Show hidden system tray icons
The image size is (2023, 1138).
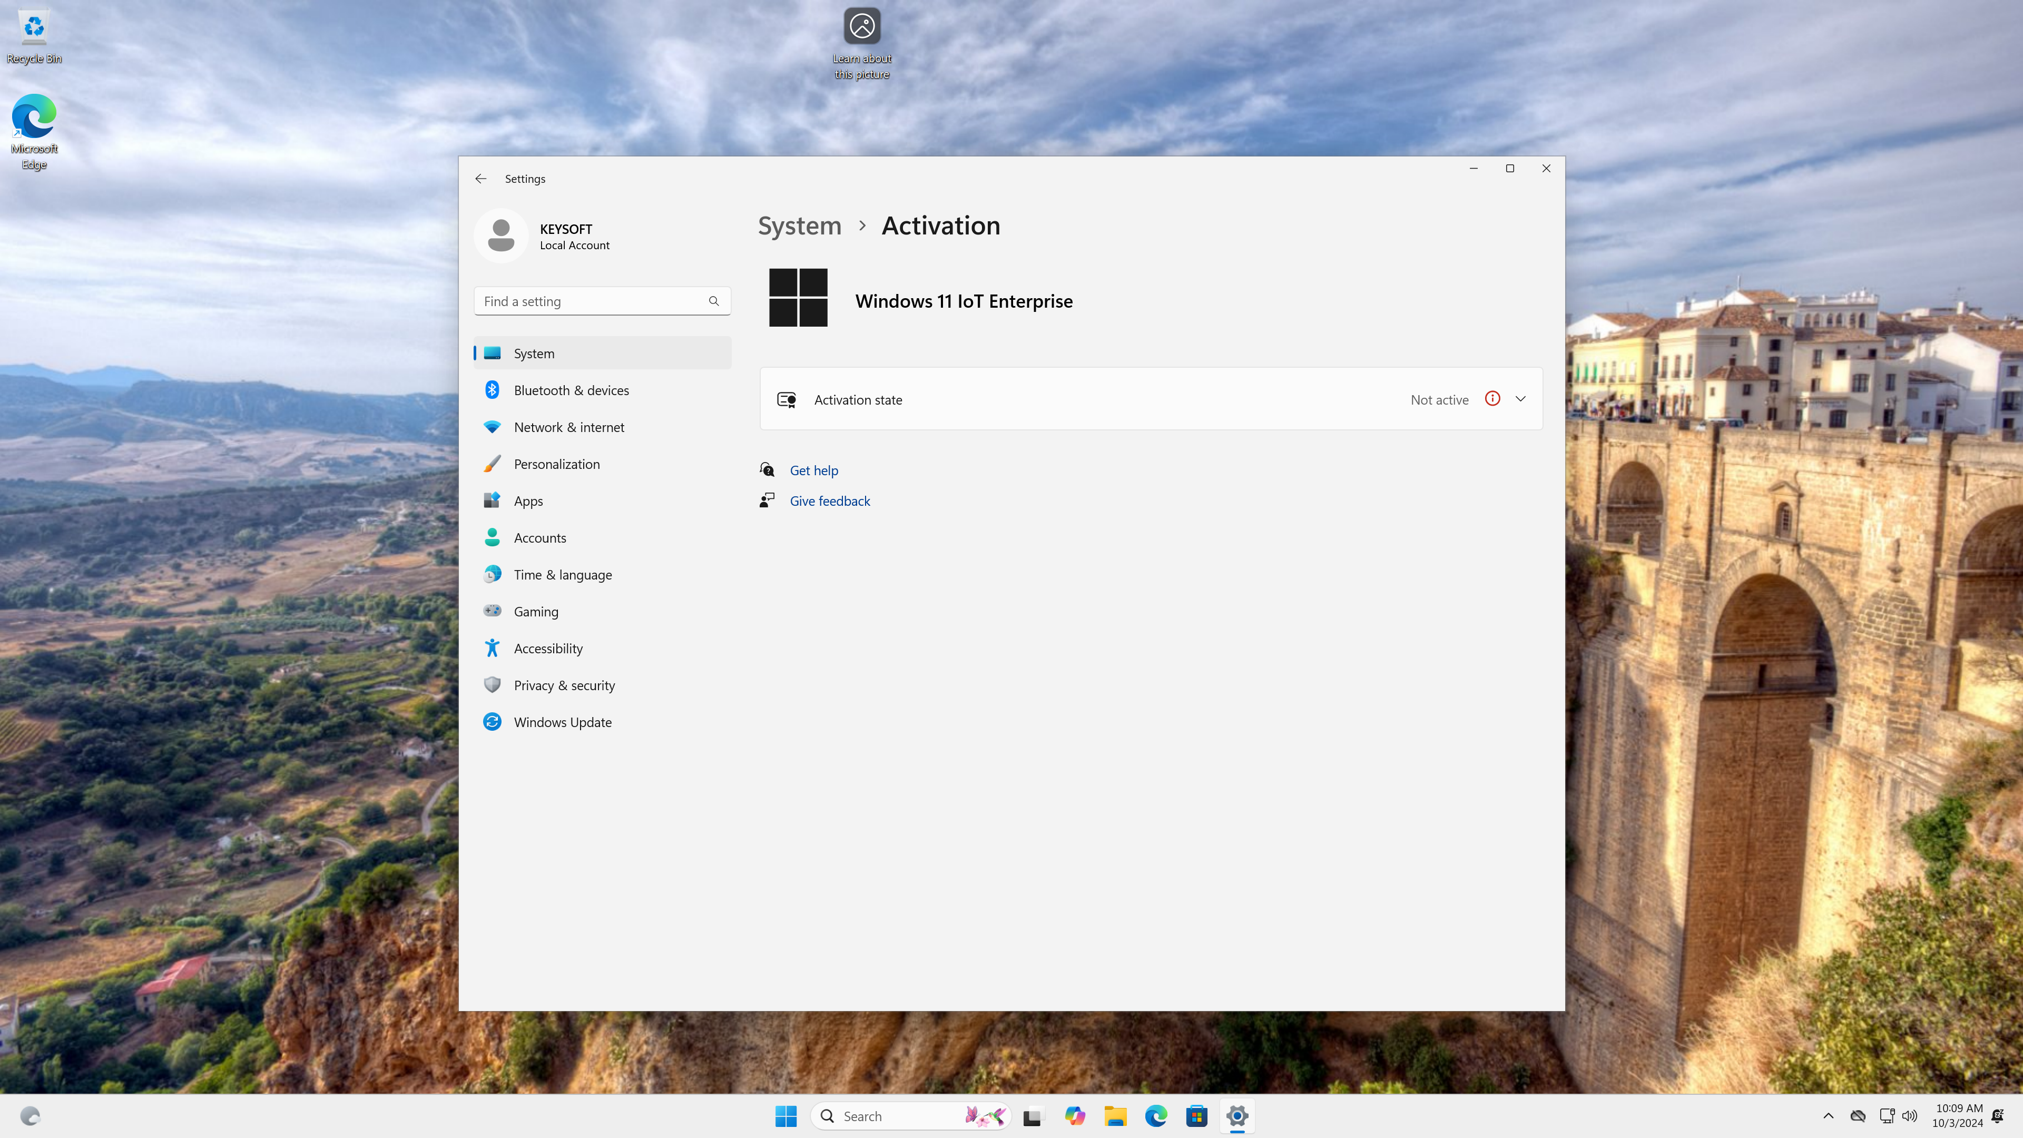pyautogui.click(x=1828, y=1116)
